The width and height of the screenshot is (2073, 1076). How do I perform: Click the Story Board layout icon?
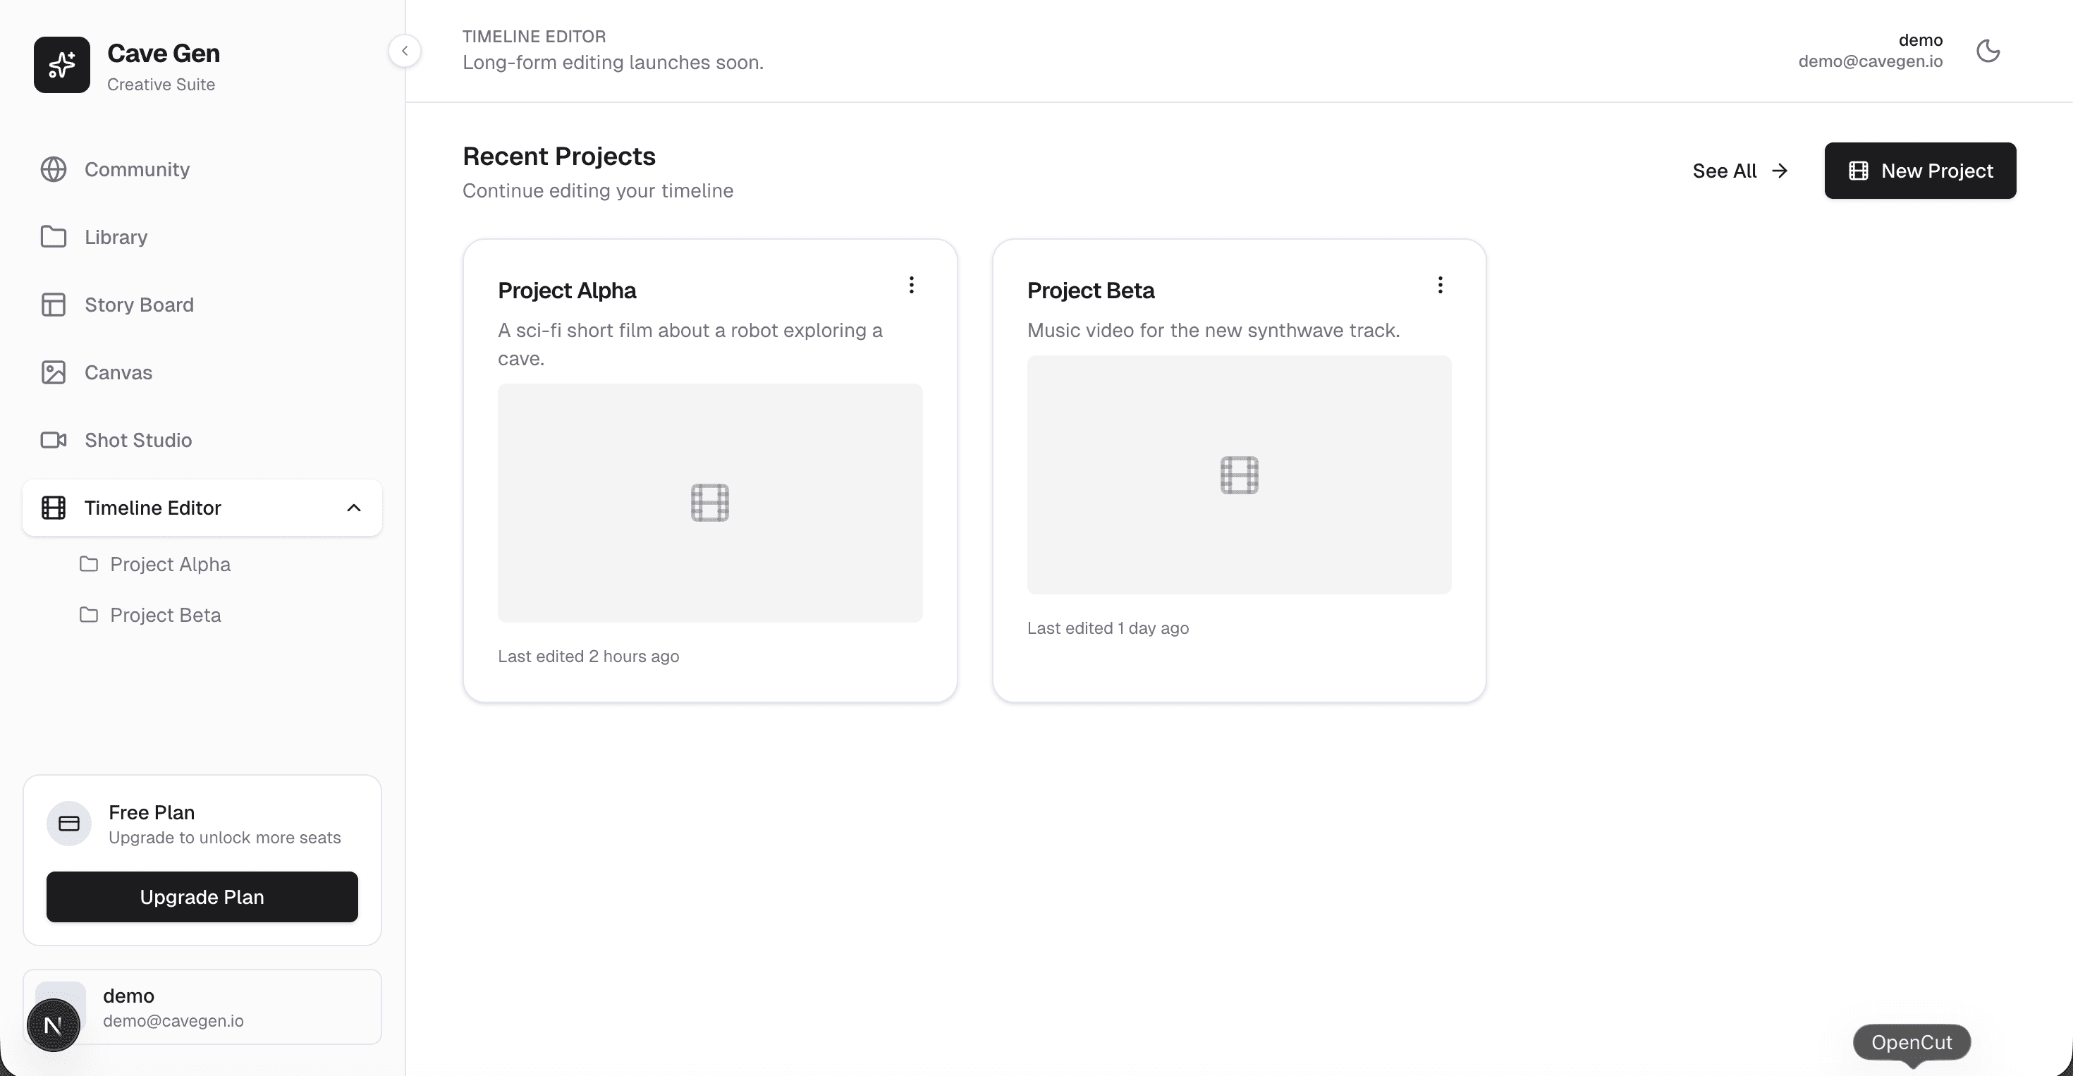53,304
